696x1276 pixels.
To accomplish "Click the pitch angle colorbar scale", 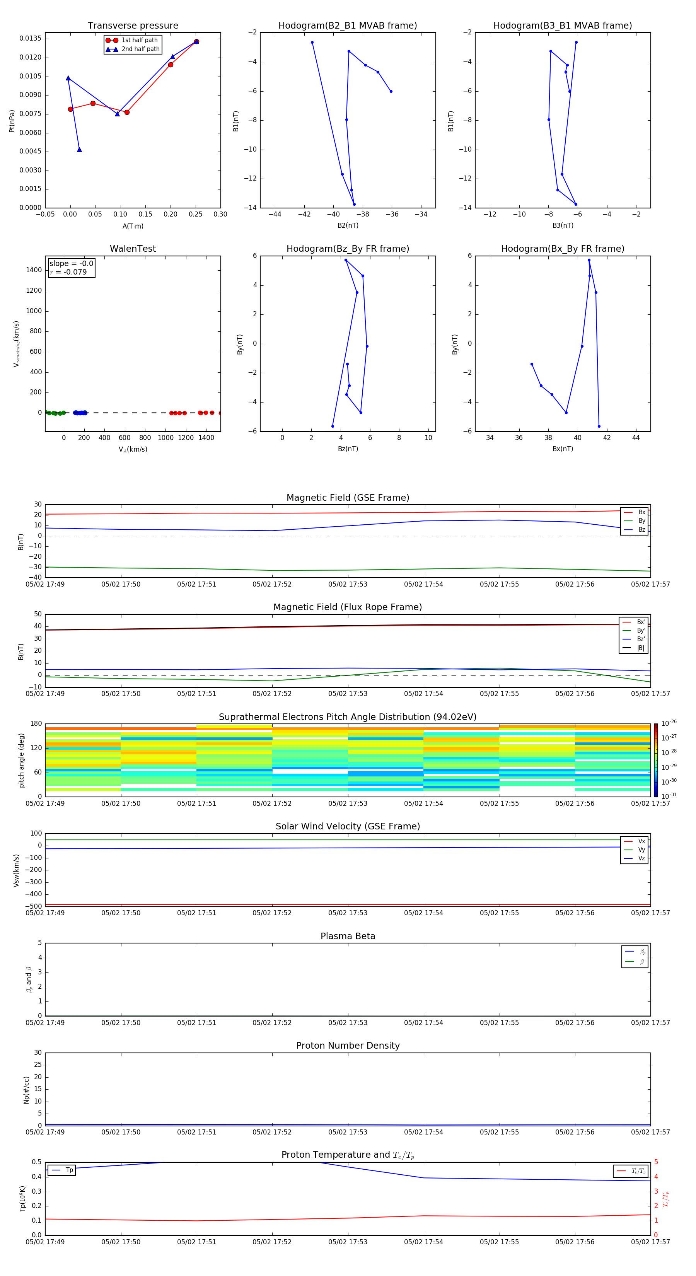I will tap(656, 760).
